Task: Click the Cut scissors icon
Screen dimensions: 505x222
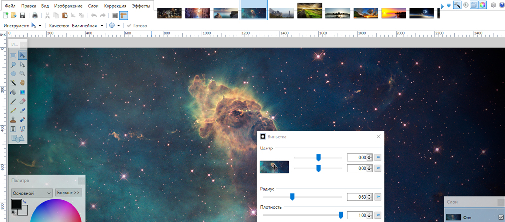Action: pyautogui.click(x=47, y=15)
